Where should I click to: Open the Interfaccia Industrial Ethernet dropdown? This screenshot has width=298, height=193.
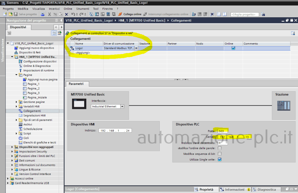(x=122, y=106)
